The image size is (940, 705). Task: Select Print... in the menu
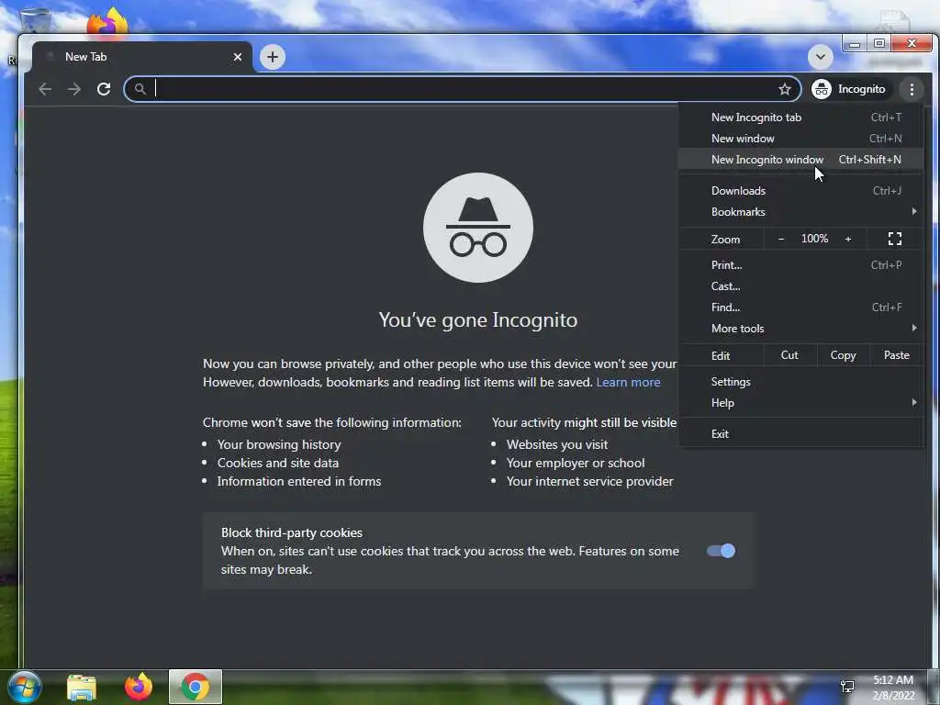tap(800, 265)
